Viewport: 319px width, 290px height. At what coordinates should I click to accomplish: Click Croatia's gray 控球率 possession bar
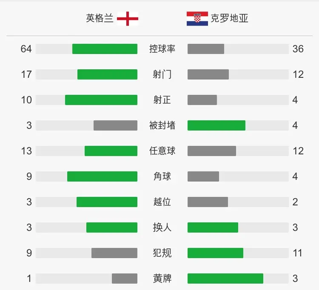(206, 49)
